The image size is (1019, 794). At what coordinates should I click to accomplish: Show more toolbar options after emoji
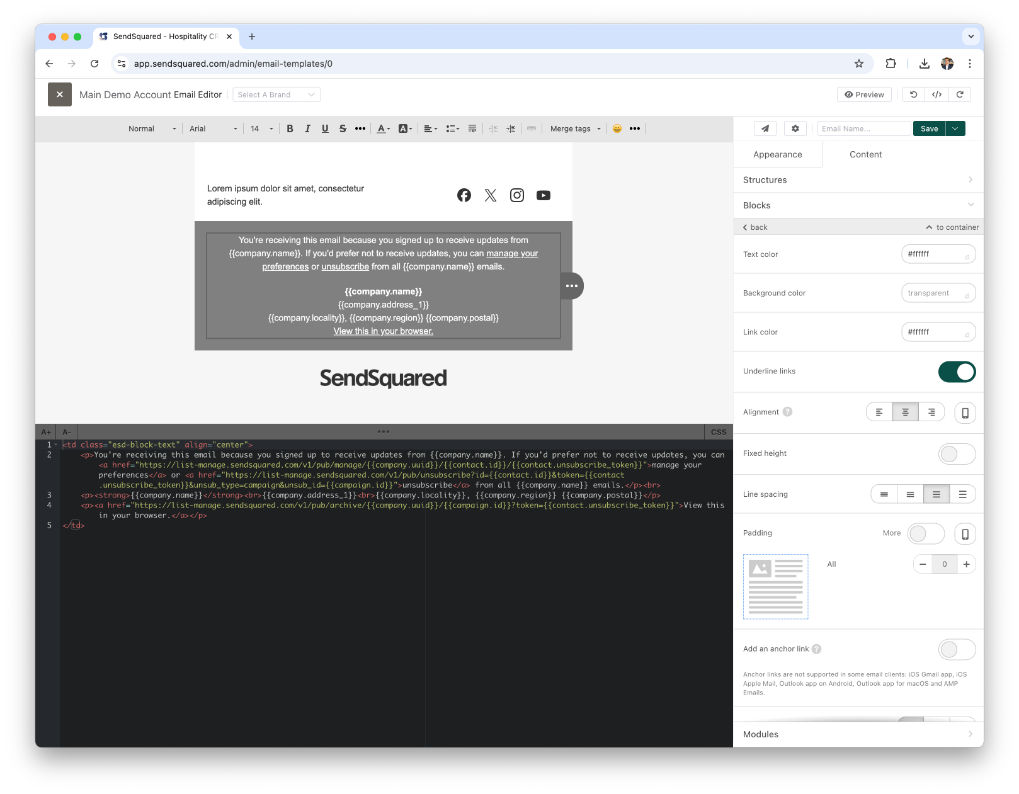[x=635, y=128]
